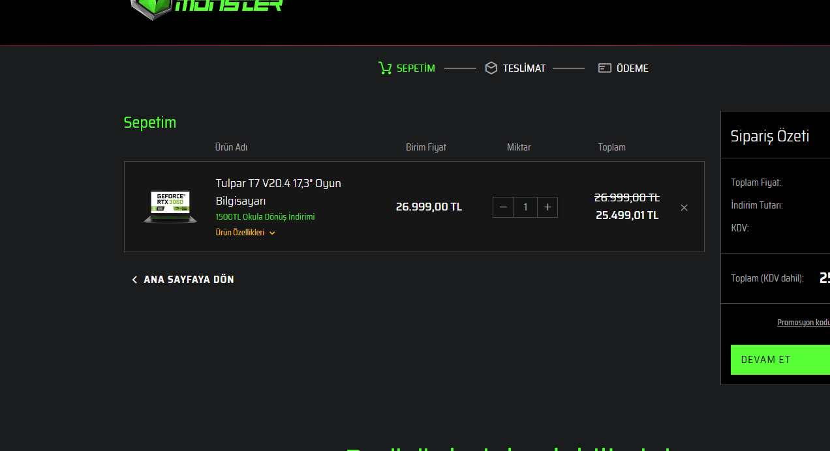Click the Tulpar laptop thumbnail image

click(x=170, y=207)
